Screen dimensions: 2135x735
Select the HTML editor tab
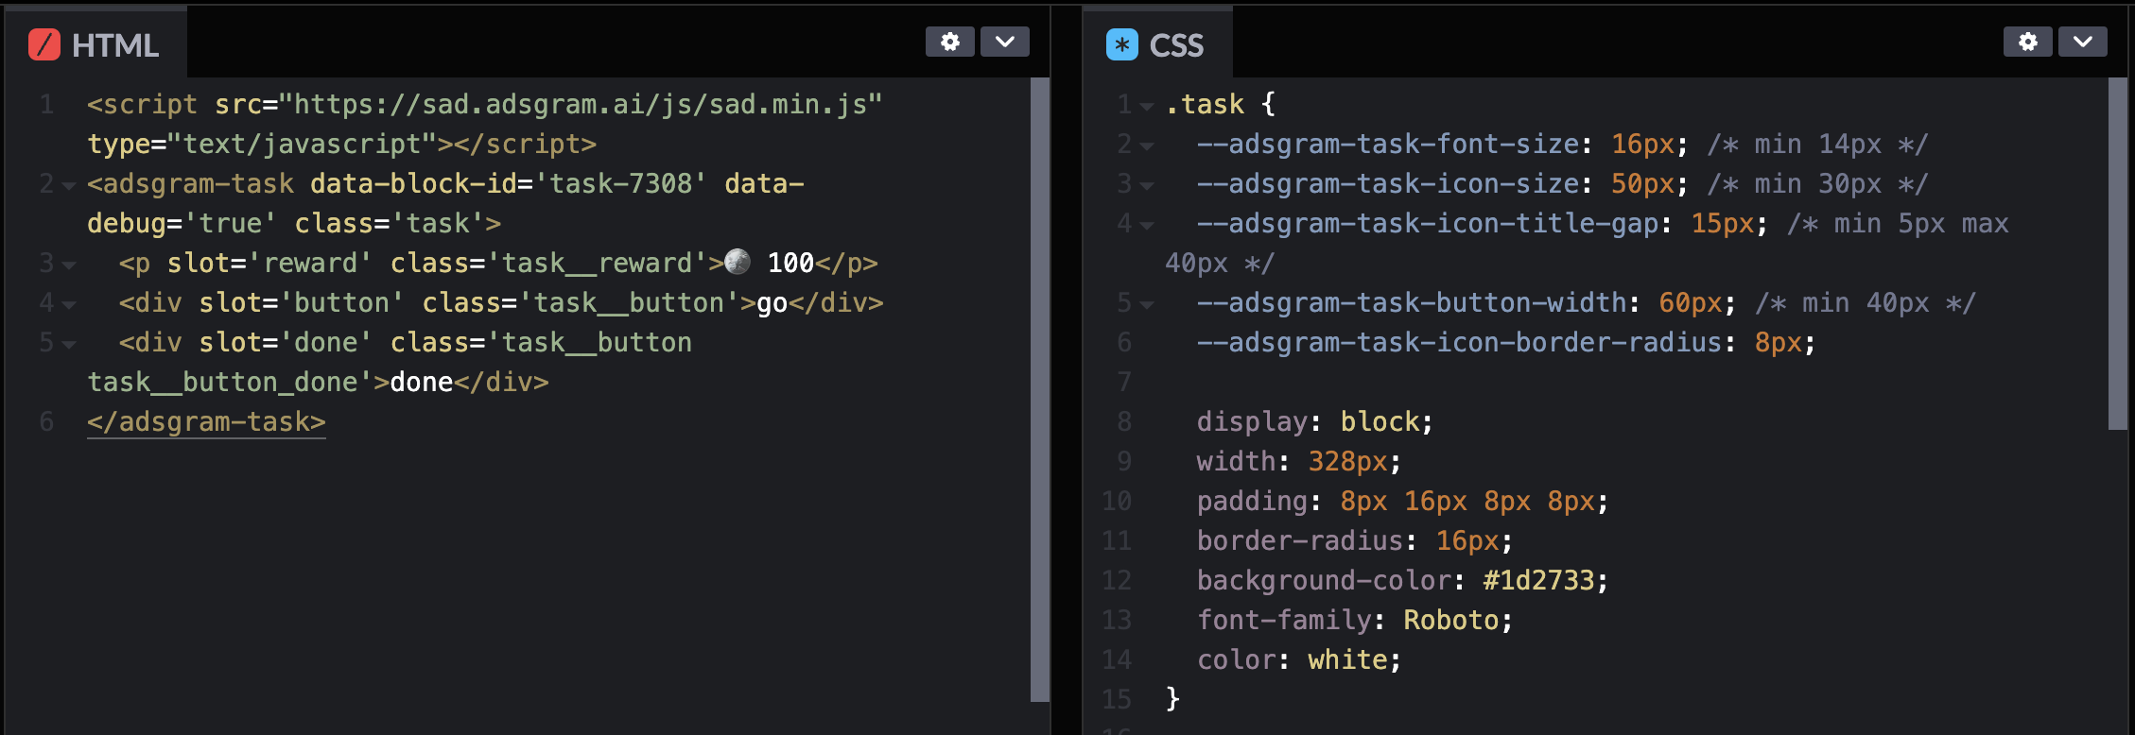95,44
